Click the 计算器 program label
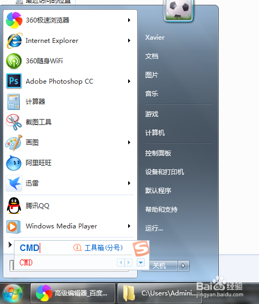This screenshot has width=259, height=304. click(x=35, y=102)
